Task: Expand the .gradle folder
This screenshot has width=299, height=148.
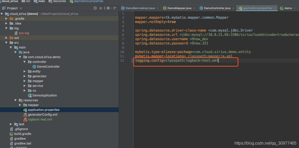Action: [x=6, y=19]
